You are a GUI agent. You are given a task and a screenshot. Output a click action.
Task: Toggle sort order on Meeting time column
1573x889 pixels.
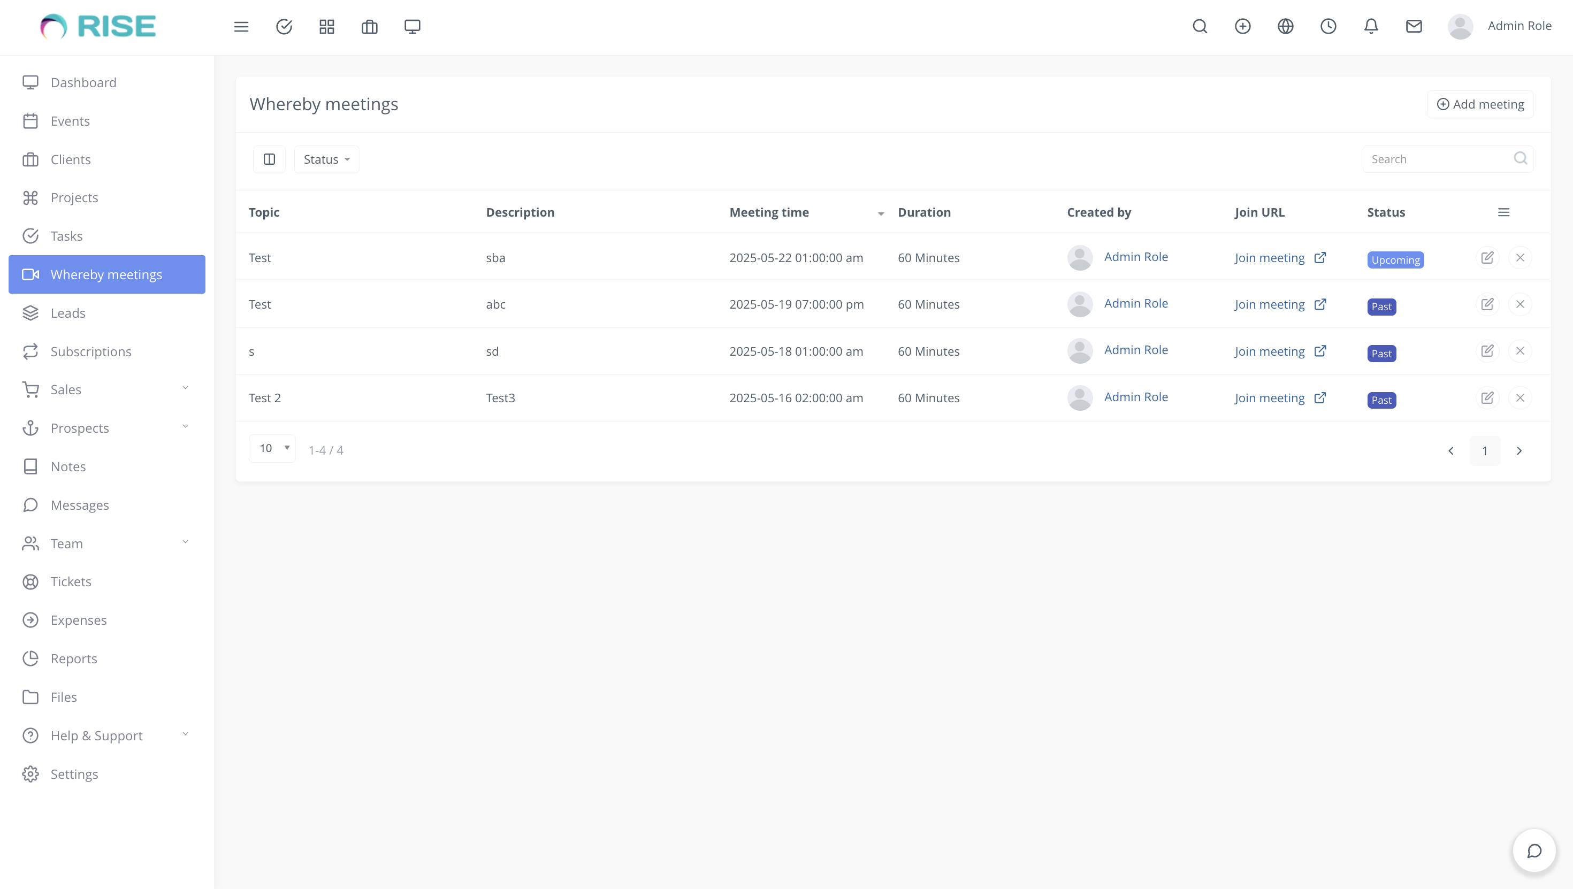point(880,214)
